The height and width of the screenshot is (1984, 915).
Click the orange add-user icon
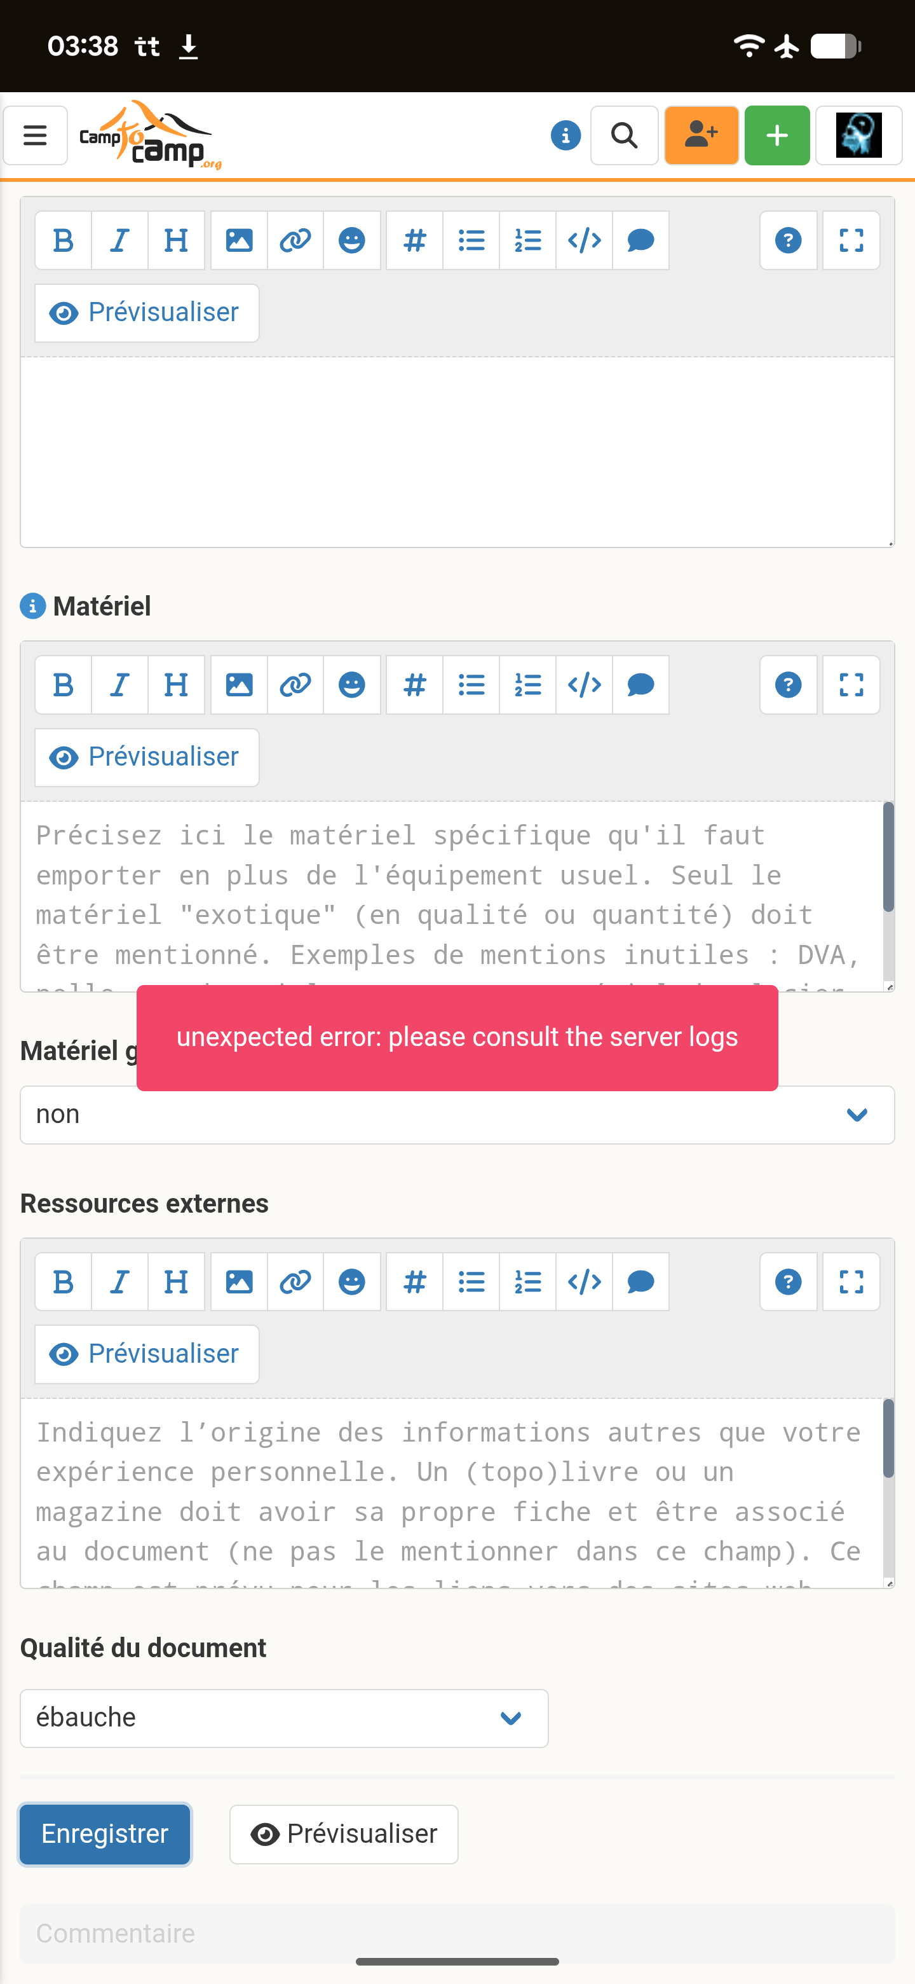coord(701,135)
